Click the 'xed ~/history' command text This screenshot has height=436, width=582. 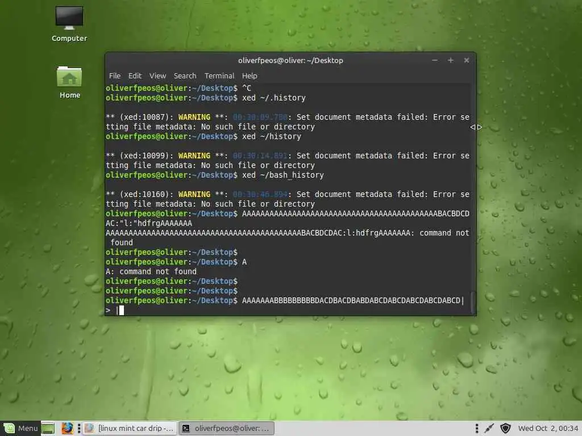(272, 136)
